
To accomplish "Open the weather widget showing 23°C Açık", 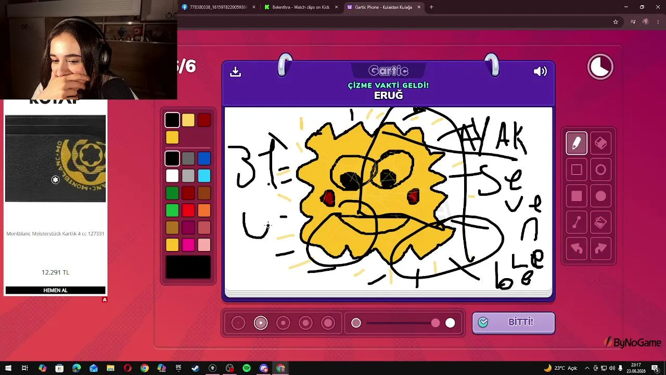I will click(x=560, y=368).
